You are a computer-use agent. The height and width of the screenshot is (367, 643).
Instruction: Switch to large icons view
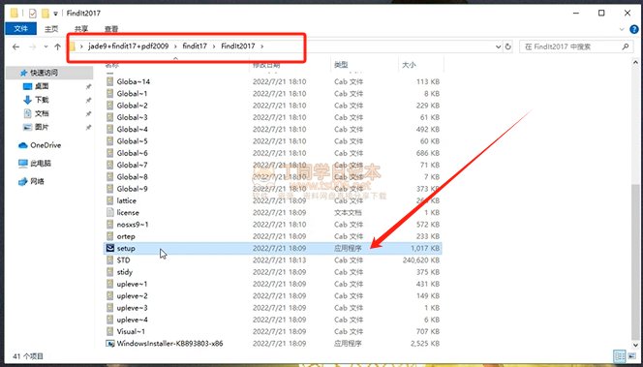pyautogui.click(x=632, y=356)
